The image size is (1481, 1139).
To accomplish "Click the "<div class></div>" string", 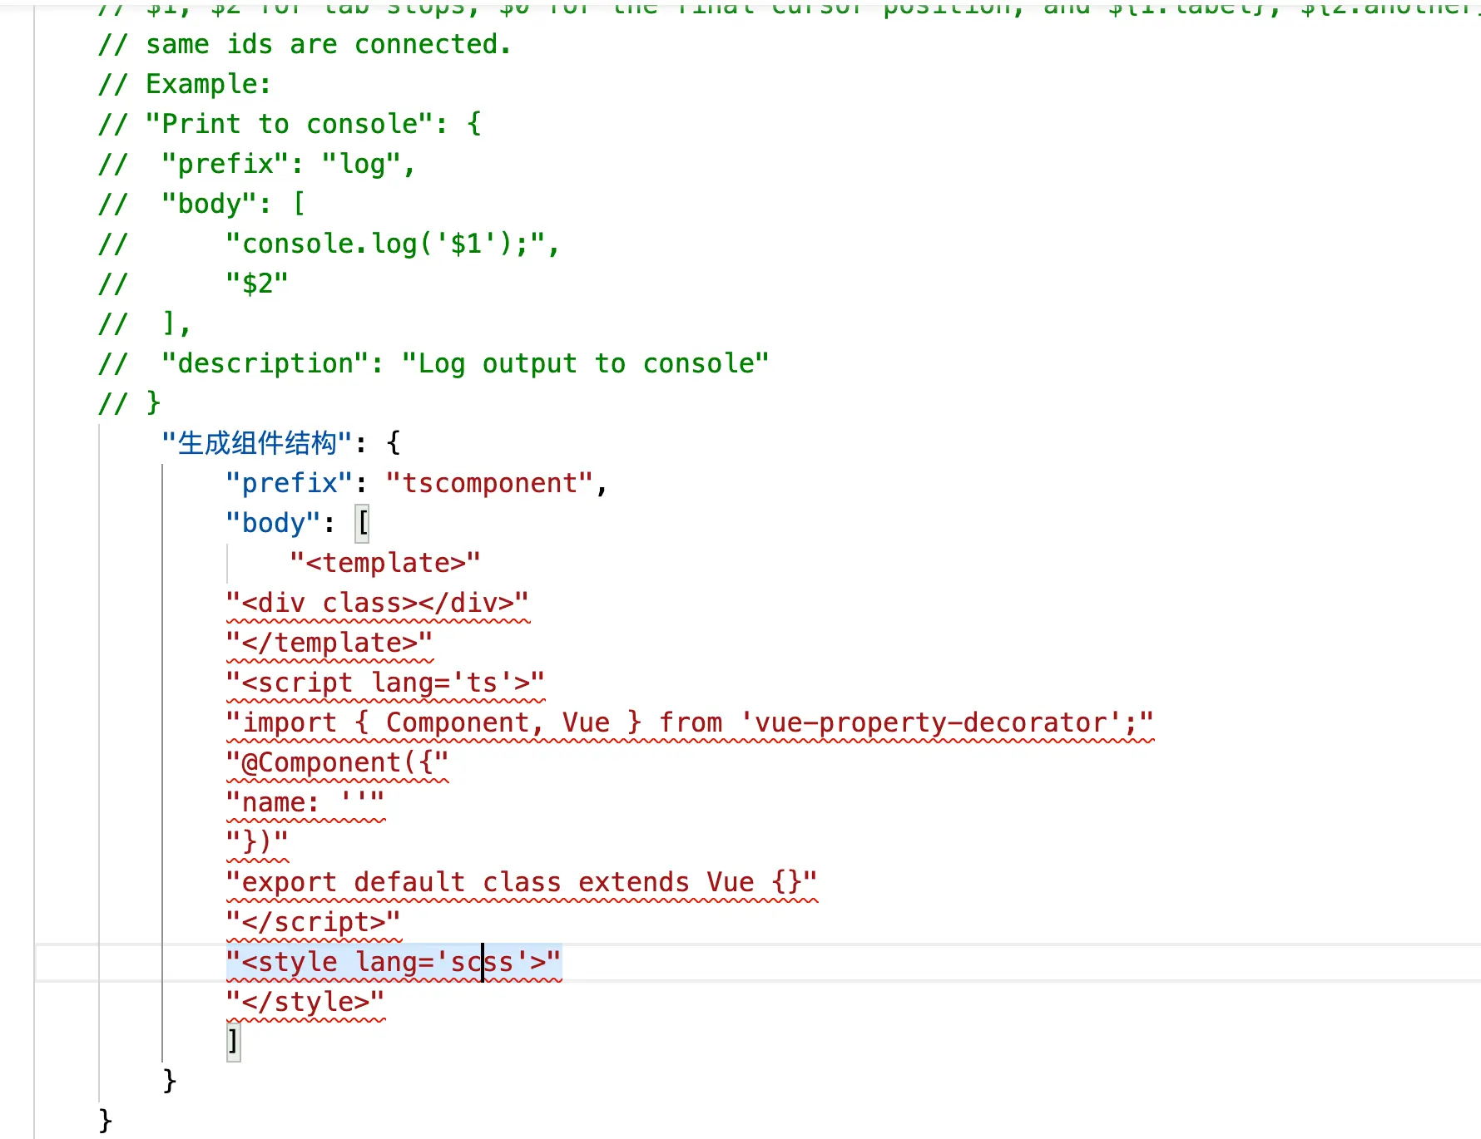I will 378,603.
